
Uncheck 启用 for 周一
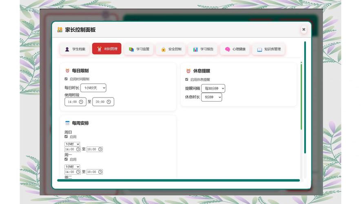[66, 159]
